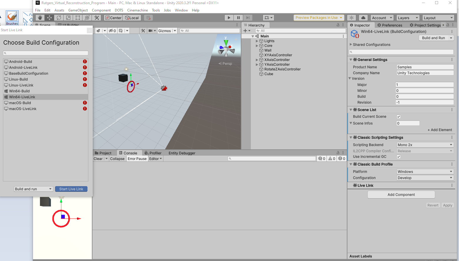Open the General Settings three-dot menu

[x=452, y=60]
